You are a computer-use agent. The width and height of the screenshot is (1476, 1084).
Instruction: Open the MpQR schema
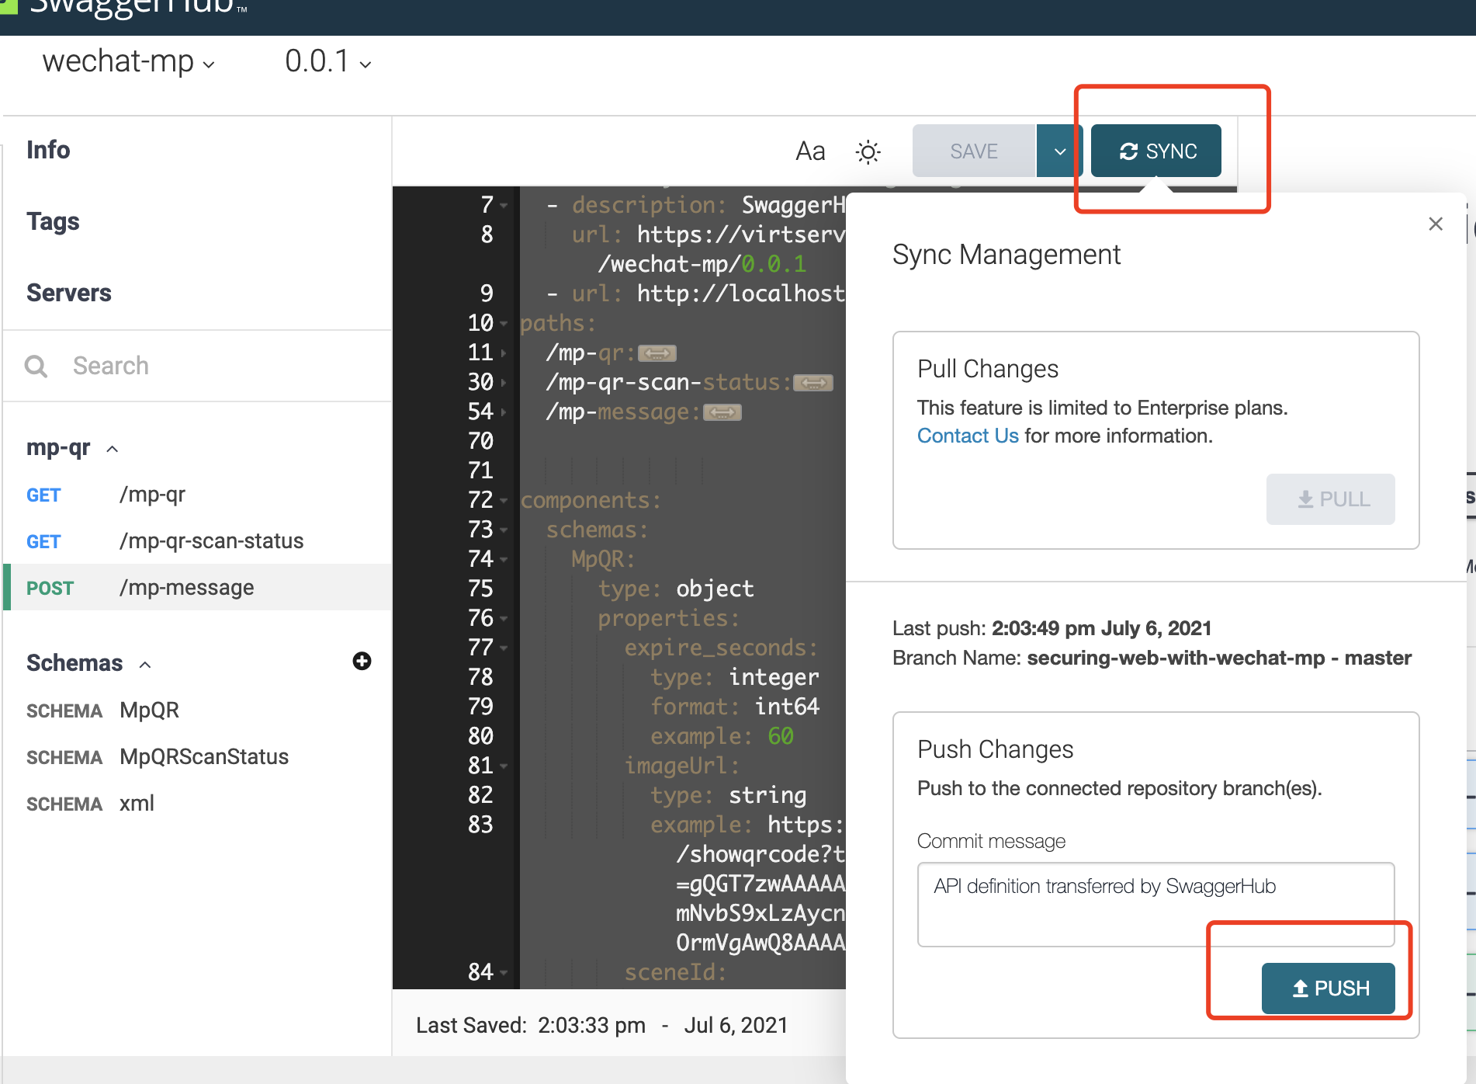tap(197, 711)
